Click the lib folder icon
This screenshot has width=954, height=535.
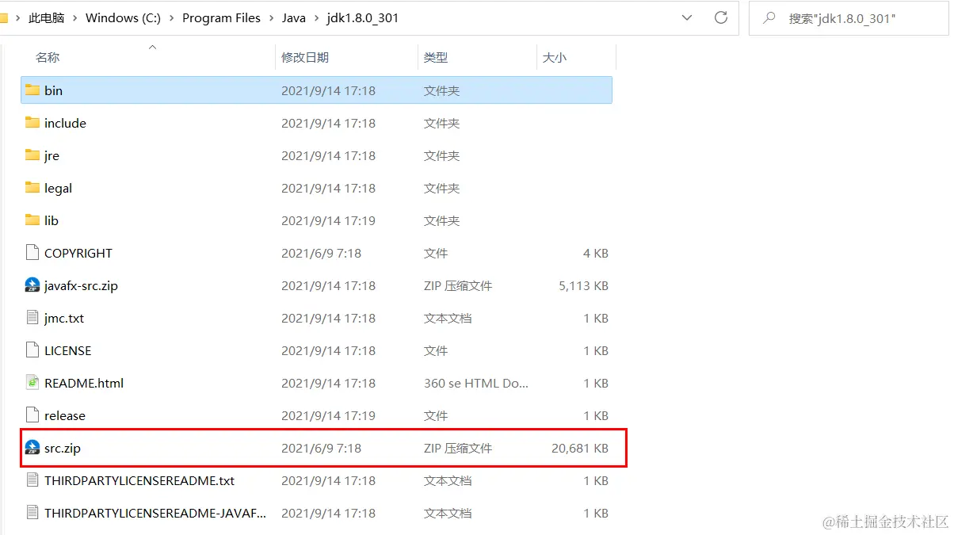coord(32,220)
